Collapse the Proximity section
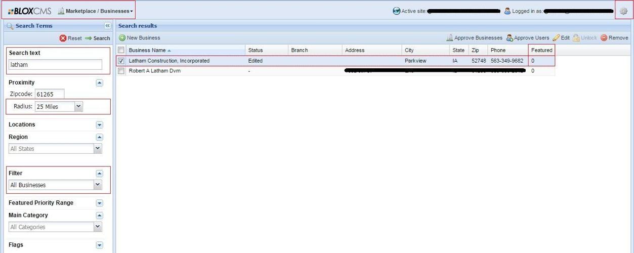634x253 pixels. tap(99, 82)
